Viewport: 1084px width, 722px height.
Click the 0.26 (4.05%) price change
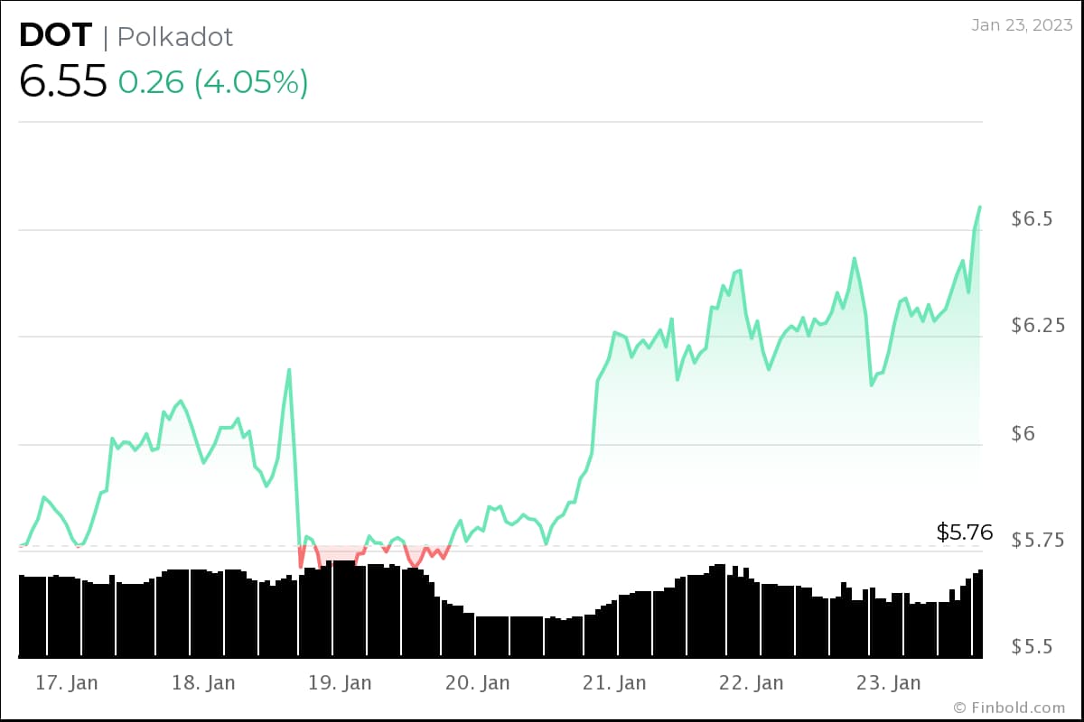[x=213, y=82]
